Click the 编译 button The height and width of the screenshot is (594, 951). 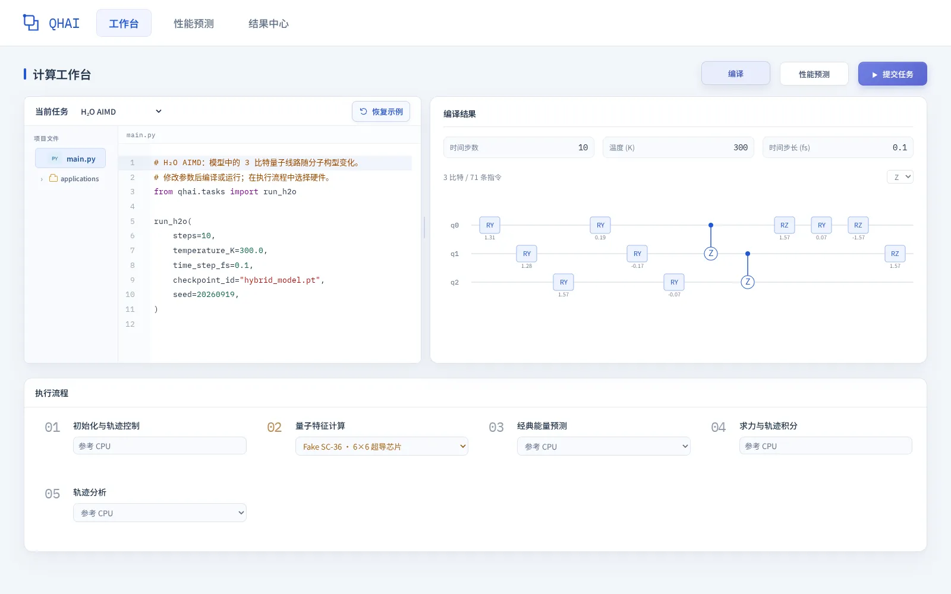click(x=736, y=74)
